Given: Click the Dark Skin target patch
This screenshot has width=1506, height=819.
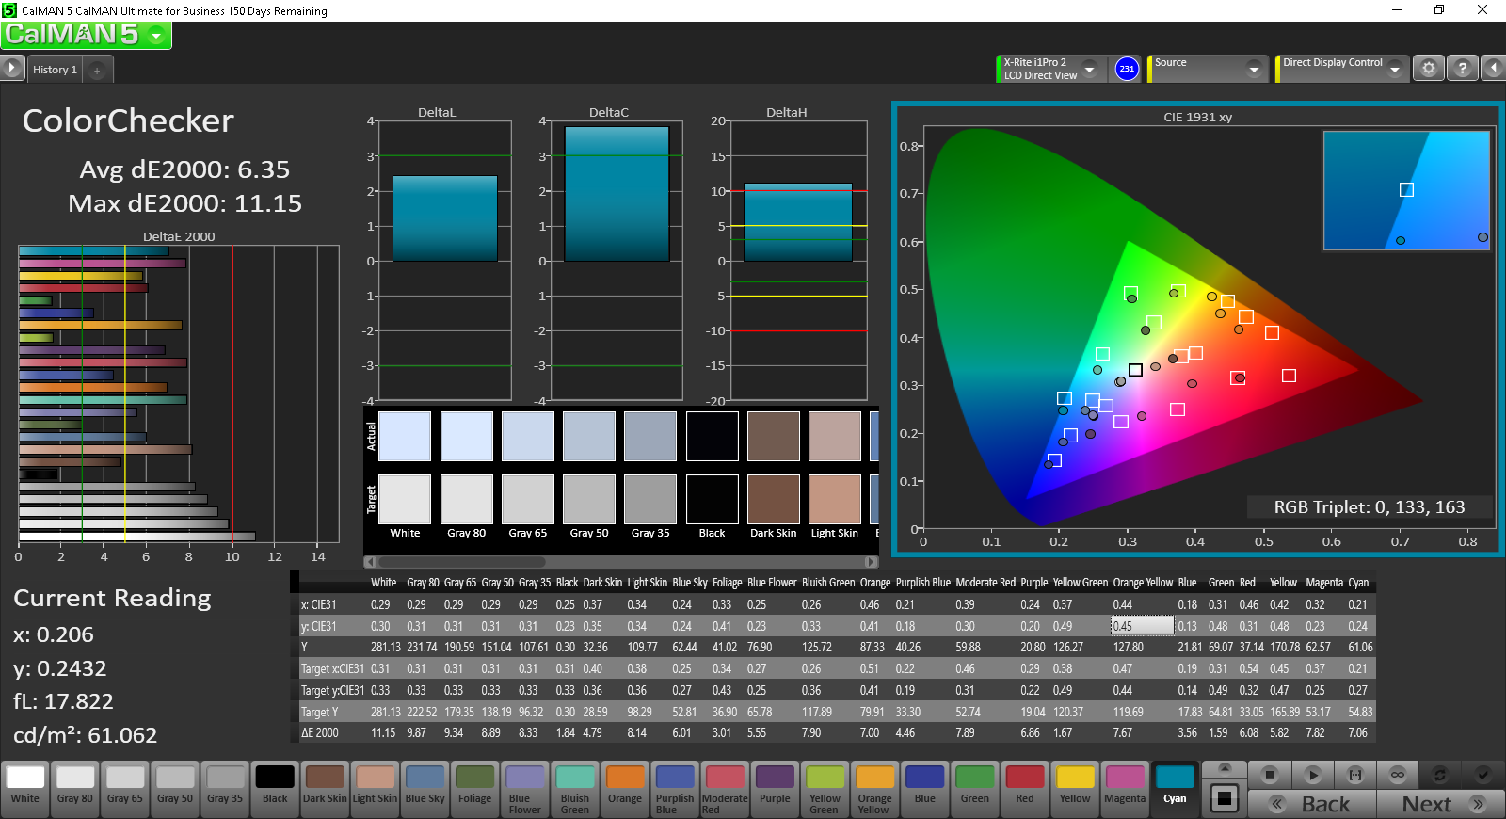Looking at the screenshot, I should [774, 499].
